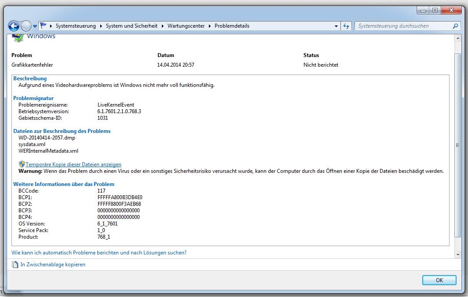Expand the chevron before Systemsteuerung

51,26
